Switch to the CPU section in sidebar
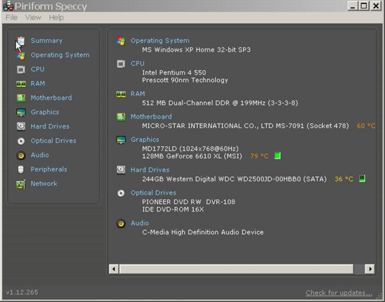The width and height of the screenshot is (385, 302). point(37,69)
